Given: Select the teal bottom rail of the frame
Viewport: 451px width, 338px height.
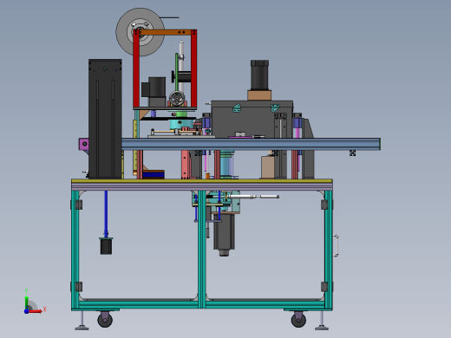Looking at the screenshot, I should click(x=202, y=304).
